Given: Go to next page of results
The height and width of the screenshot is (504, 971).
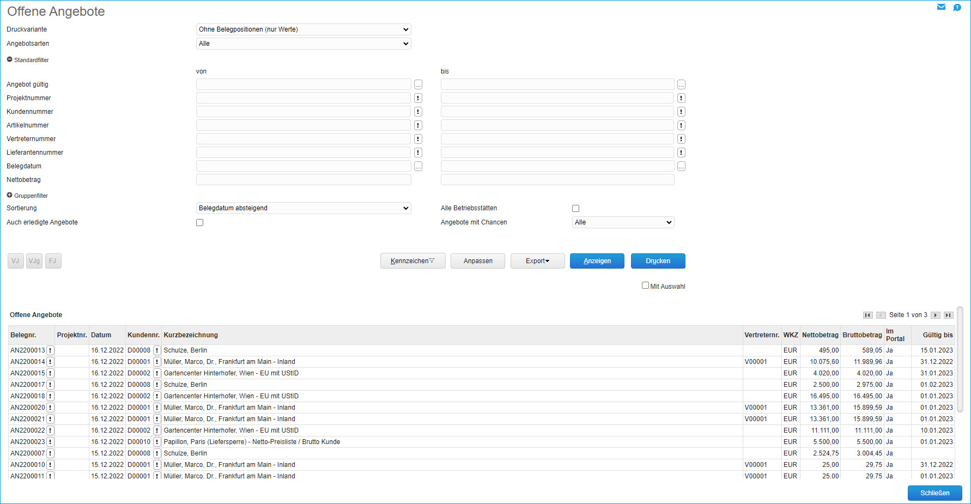Looking at the screenshot, I should [935, 315].
